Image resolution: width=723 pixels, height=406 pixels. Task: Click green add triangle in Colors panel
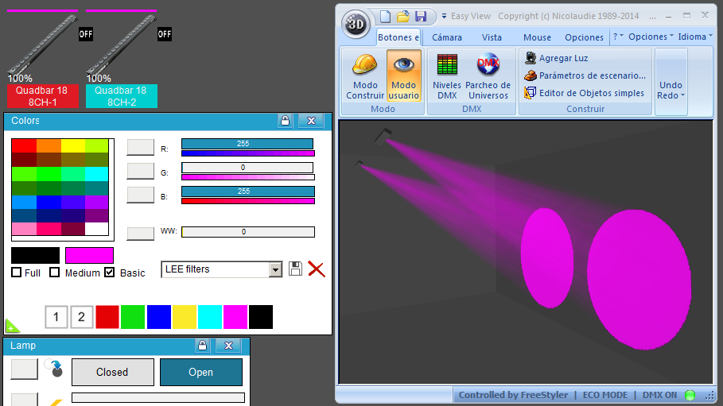[11, 327]
